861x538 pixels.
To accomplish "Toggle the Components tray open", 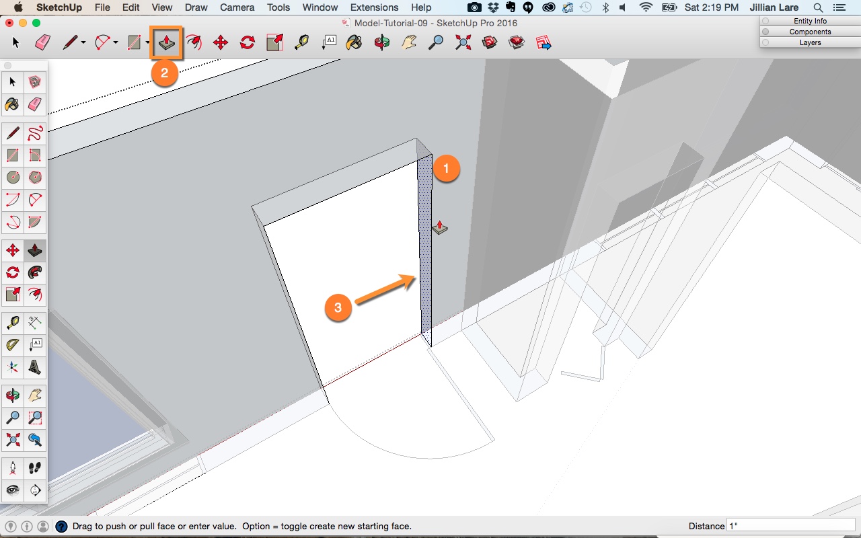I will click(810, 31).
